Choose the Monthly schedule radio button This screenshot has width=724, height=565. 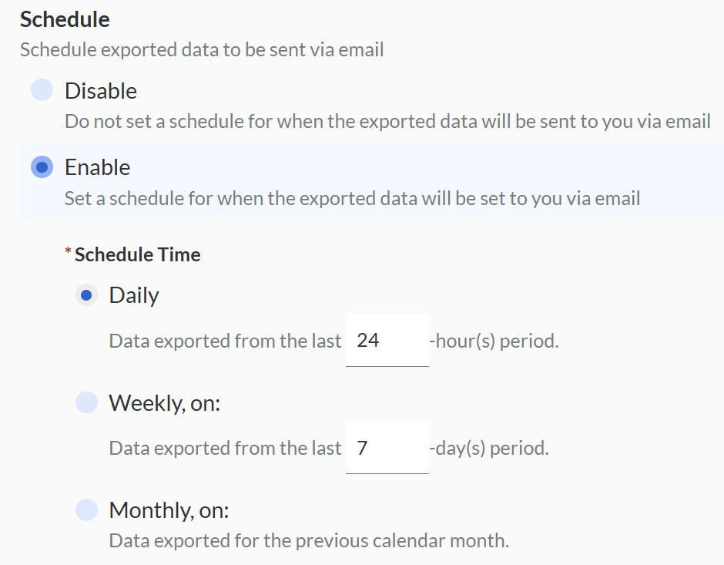click(86, 510)
